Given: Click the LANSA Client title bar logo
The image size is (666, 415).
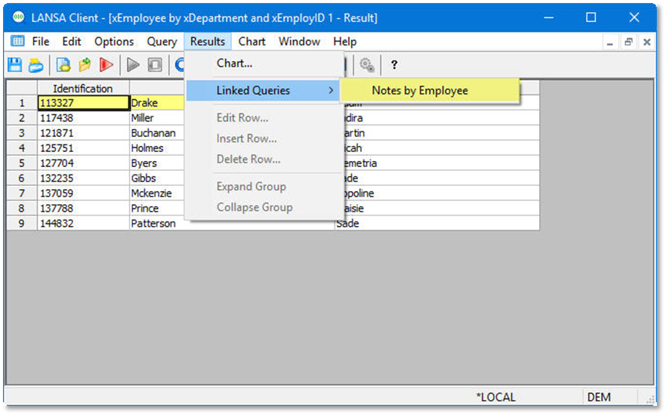Looking at the screenshot, I should click(18, 17).
